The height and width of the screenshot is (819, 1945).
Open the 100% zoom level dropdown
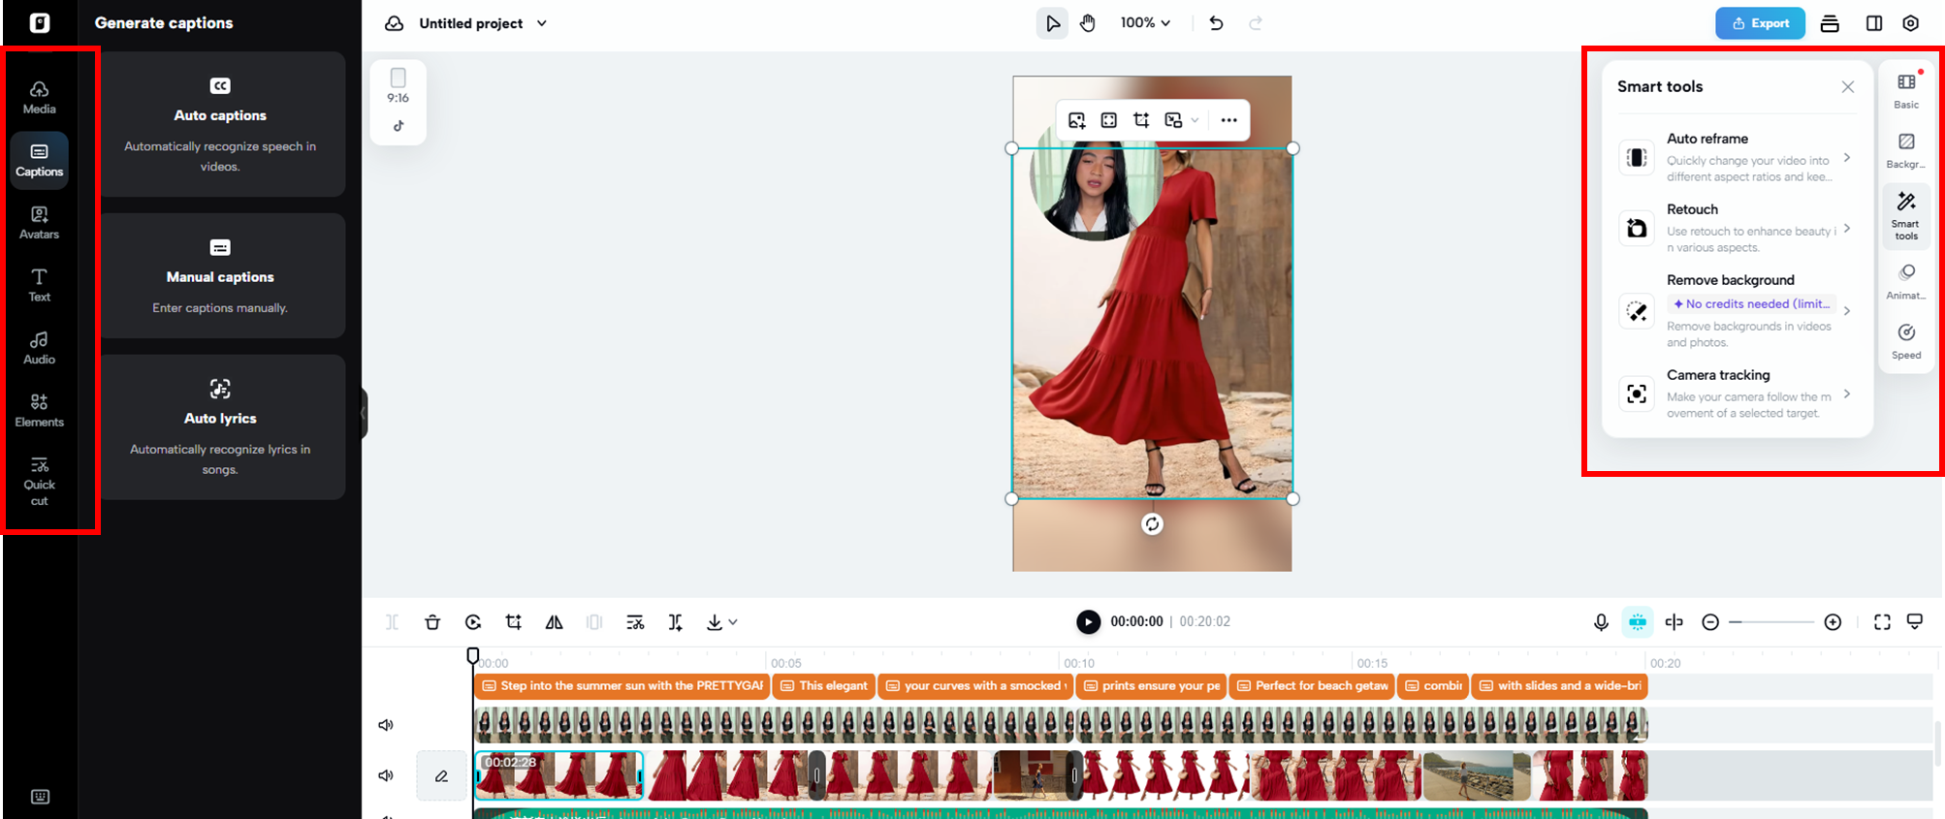1145,23
